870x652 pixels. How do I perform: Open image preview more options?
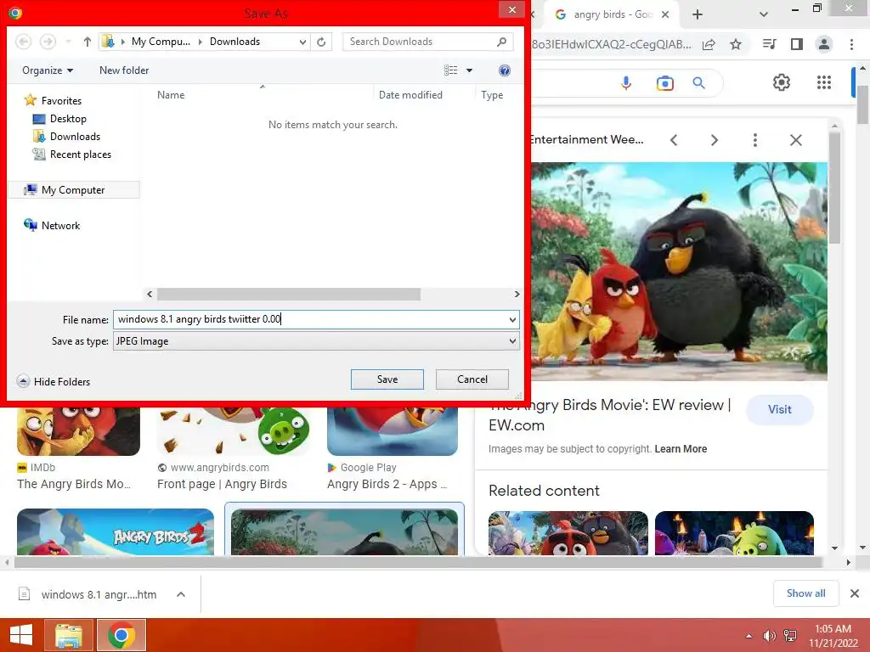pos(754,140)
